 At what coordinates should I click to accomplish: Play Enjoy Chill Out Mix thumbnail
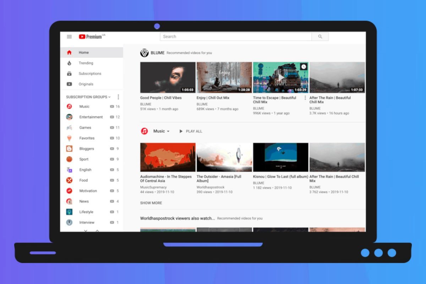224,77
